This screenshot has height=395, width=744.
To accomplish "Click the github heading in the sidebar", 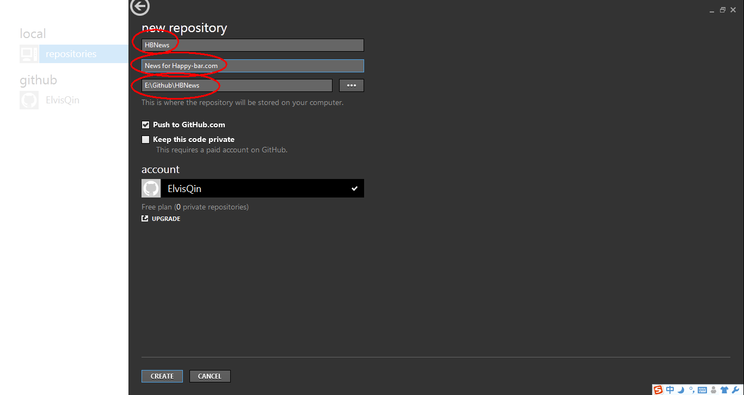I will (x=39, y=80).
